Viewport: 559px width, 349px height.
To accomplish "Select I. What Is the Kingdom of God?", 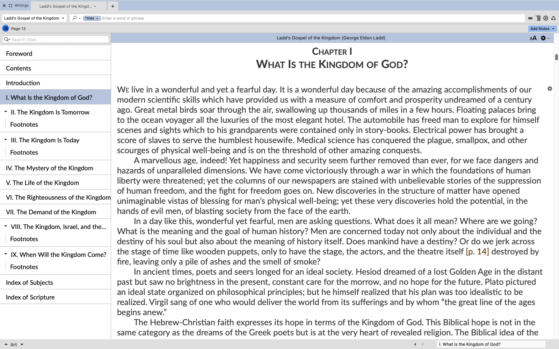I will point(56,98).
